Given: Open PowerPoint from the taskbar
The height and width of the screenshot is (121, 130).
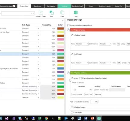Looking at the screenshot, I should [x=92, y=118].
